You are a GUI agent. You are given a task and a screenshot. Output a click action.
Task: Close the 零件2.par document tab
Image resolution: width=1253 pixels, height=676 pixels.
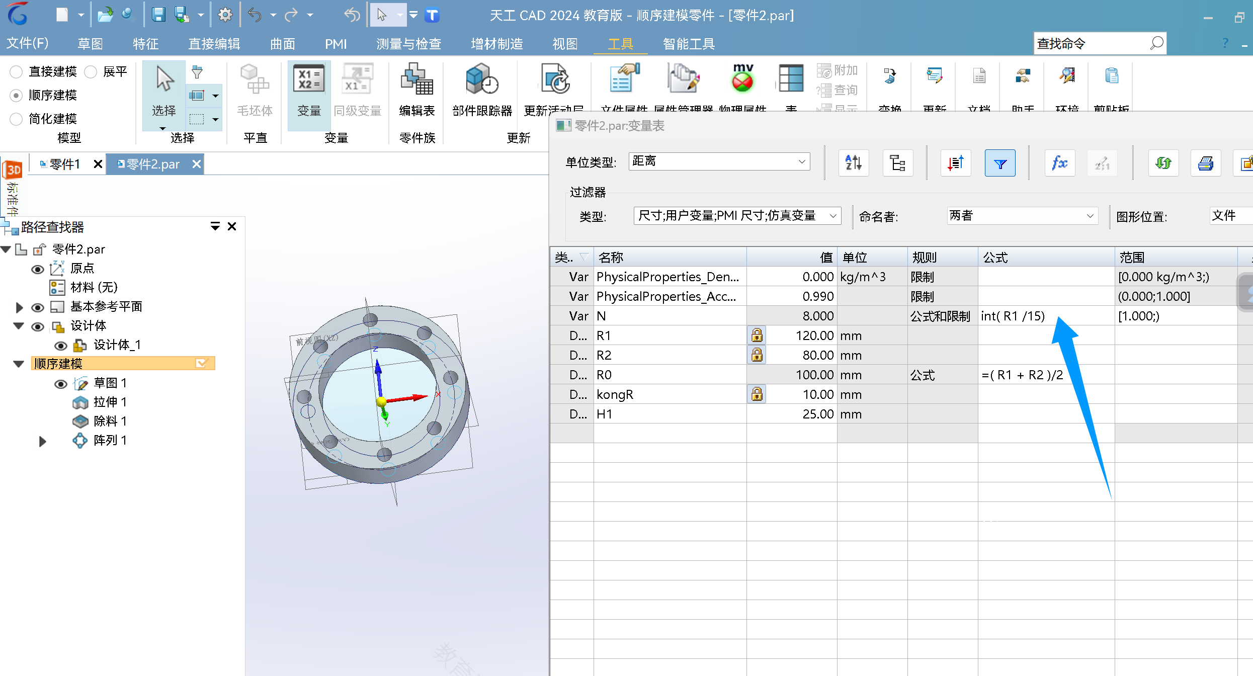pos(196,164)
